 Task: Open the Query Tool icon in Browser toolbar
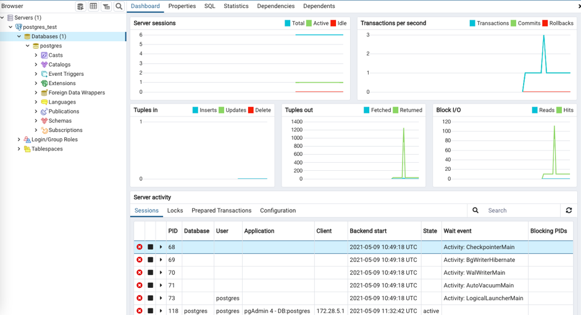80,6
